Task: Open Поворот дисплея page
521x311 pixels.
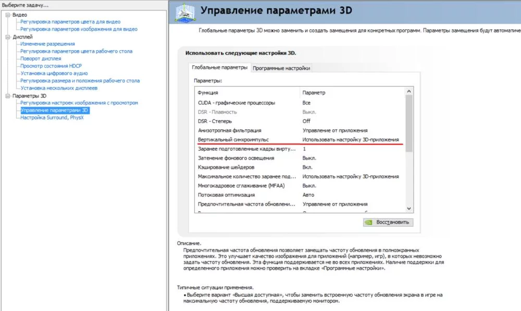Action: [41, 58]
